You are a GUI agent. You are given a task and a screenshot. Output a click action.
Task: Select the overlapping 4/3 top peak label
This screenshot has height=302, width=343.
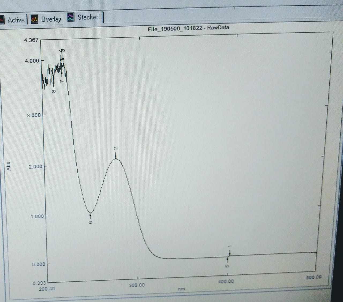pos(62,51)
